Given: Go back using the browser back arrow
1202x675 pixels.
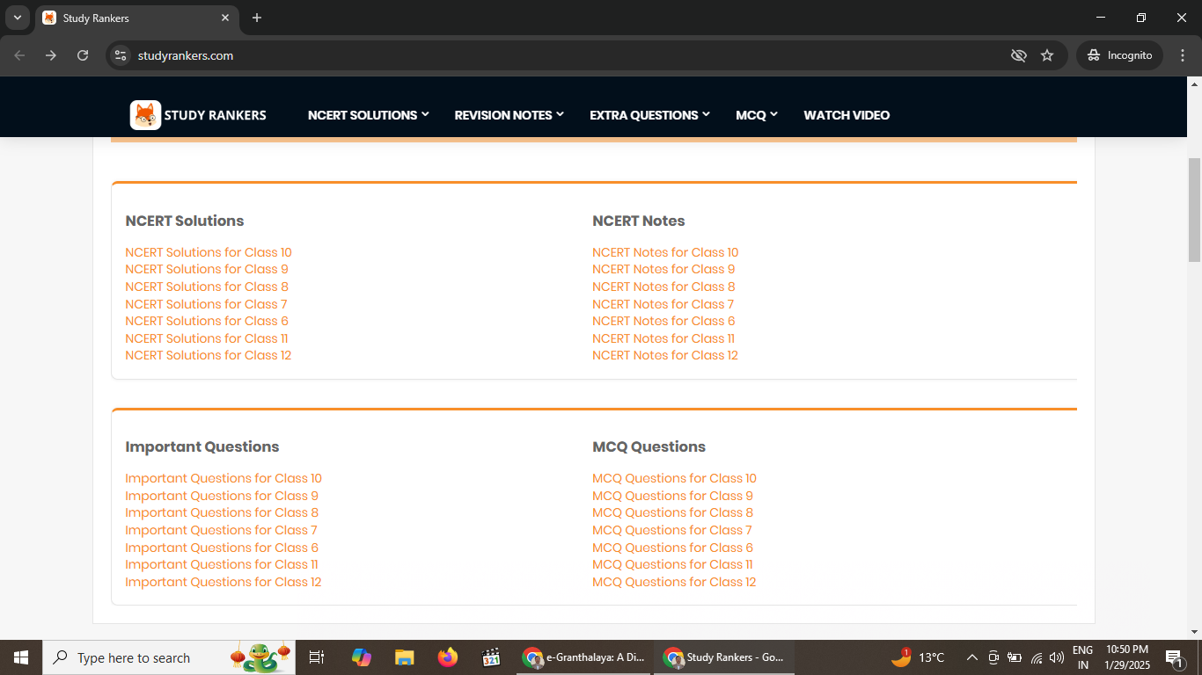Looking at the screenshot, I should coord(19,55).
